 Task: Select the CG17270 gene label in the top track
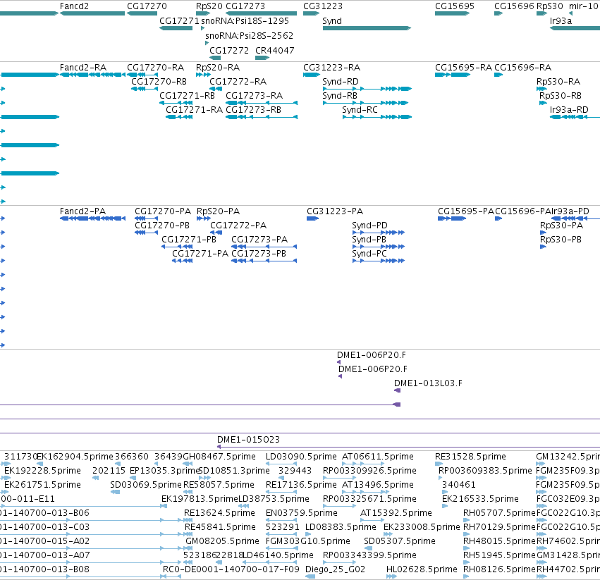click(147, 6)
